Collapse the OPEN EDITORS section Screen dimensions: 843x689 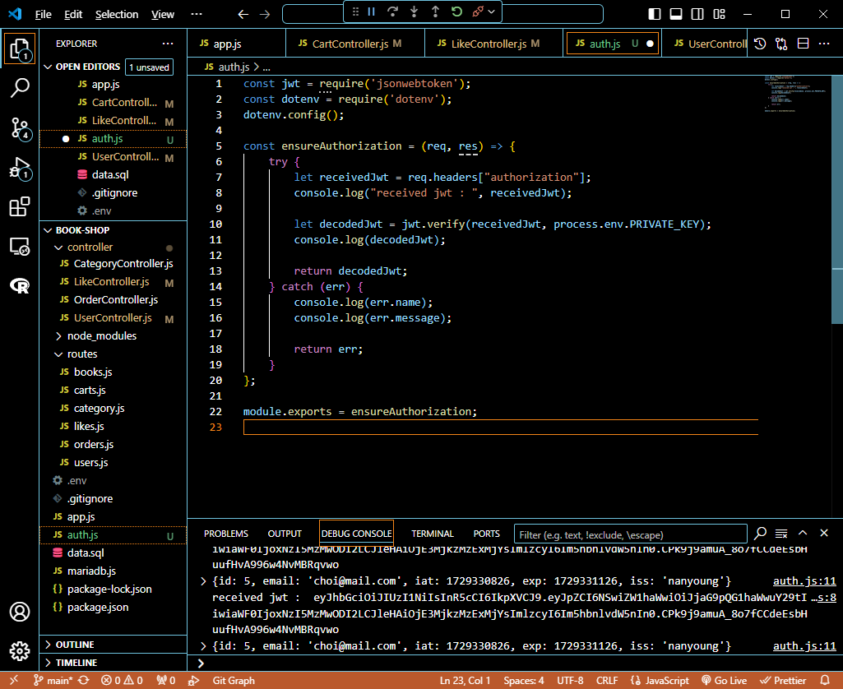coord(48,67)
